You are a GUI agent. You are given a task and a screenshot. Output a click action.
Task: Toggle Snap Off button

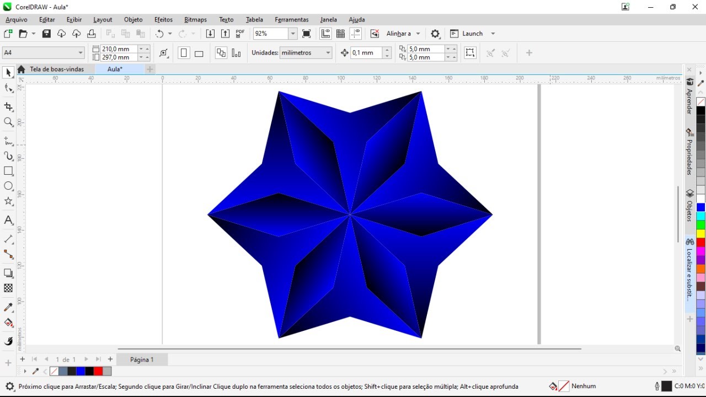coord(375,34)
